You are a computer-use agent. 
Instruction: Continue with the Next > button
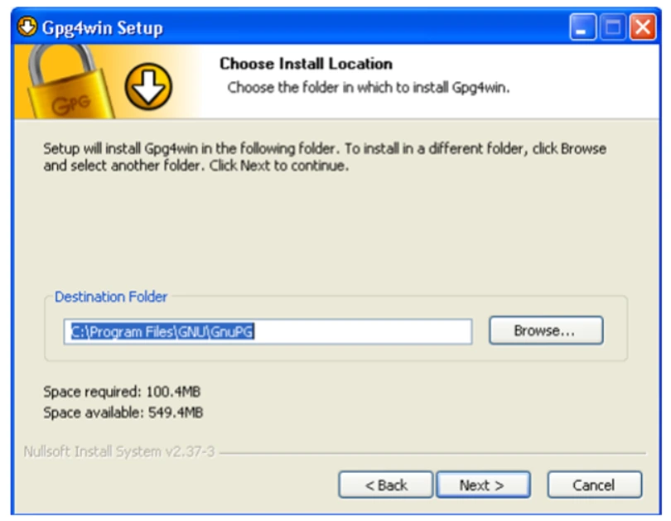pos(484,485)
